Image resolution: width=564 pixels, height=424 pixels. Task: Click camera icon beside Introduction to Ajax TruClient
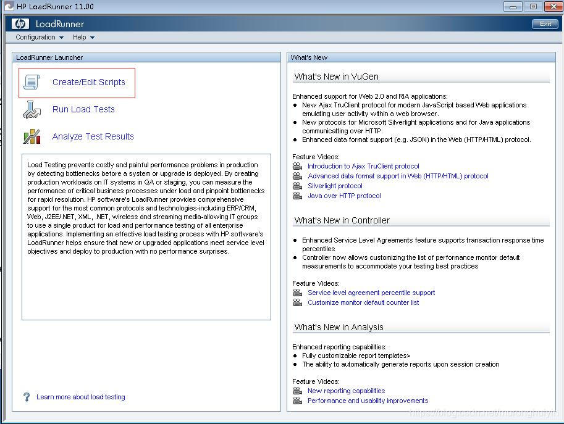[298, 166]
